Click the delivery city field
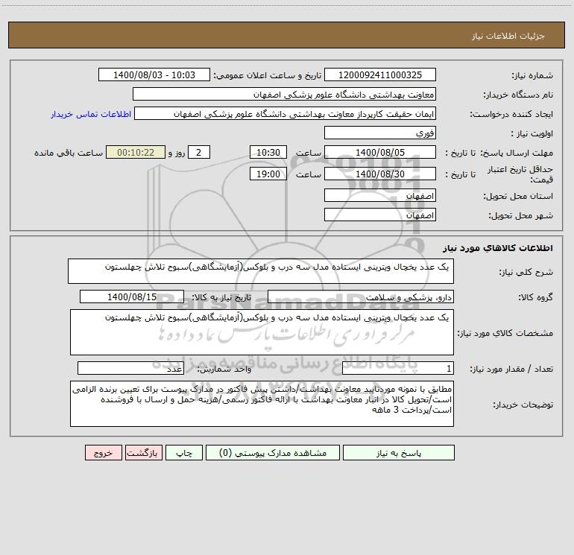574x555 pixels. [380, 215]
